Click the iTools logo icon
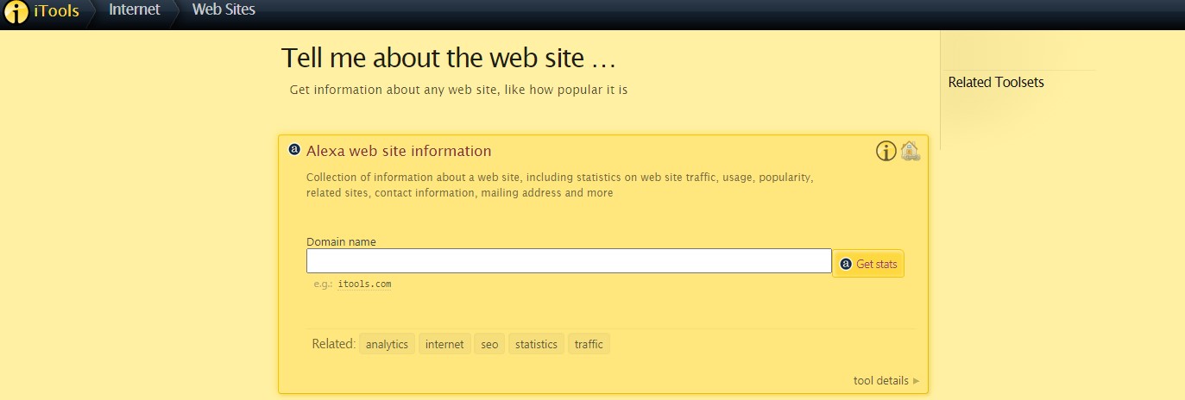This screenshot has width=1185, height=400. (16, 12)
